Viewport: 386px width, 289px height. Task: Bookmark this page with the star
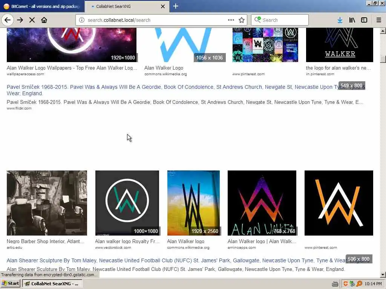click(242, 20)
